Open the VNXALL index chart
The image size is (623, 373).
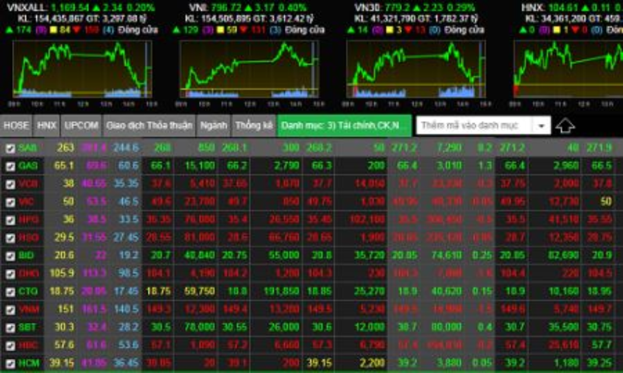(x=82, y=68)
